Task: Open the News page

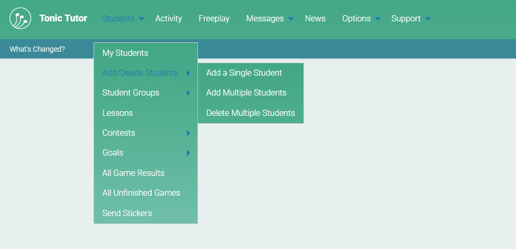Action: tap(315, 19)
